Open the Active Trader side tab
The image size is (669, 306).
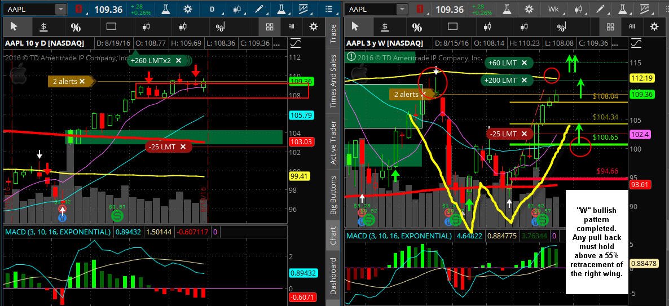(333, 143)
